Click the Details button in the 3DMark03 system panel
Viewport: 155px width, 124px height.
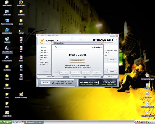coord(112,60)
